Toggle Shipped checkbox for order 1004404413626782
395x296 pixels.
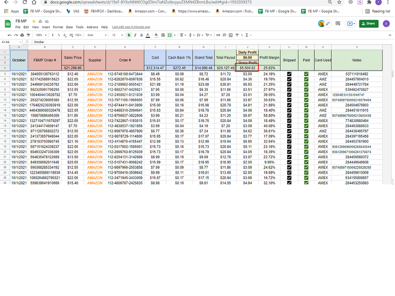289,95
